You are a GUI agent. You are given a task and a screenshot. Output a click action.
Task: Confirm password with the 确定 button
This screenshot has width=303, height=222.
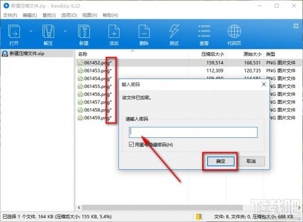point(220,161)
